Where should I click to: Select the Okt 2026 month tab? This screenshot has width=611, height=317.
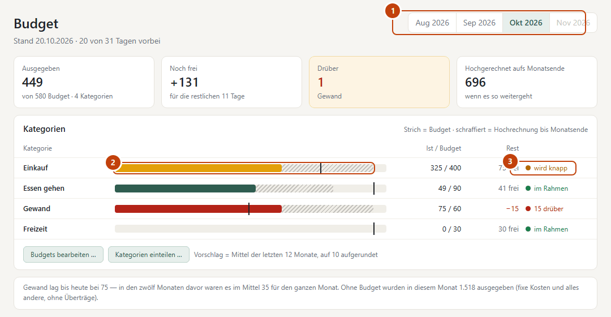coord(526,23)
